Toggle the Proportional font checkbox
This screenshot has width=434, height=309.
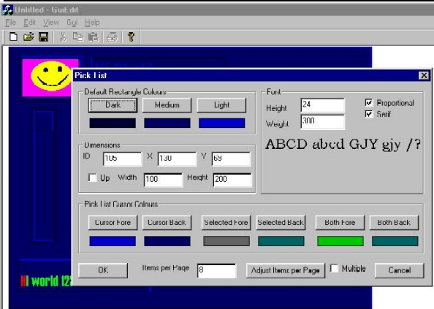click(369, 102)
